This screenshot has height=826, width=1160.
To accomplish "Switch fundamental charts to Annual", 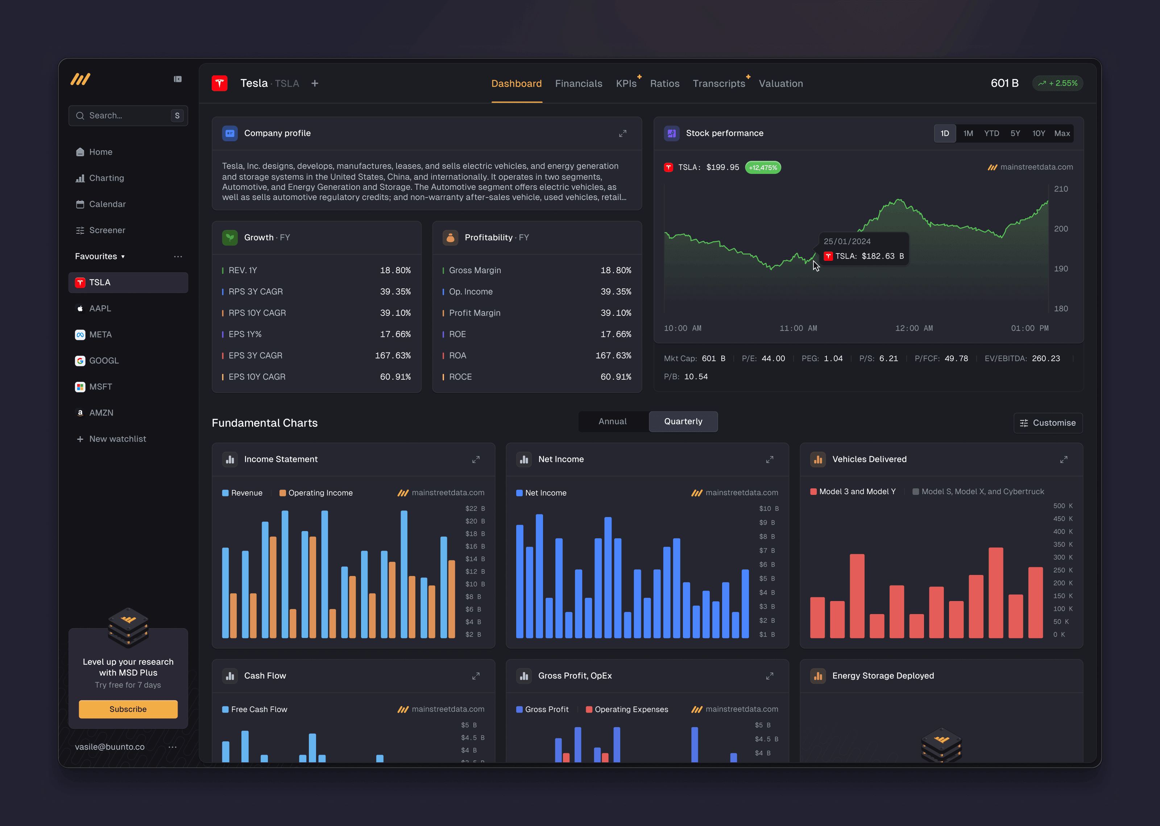I will (x=613, y=421).
